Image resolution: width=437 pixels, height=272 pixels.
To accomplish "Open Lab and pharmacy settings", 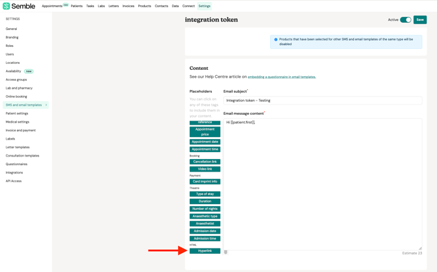I will coord(19,88).
